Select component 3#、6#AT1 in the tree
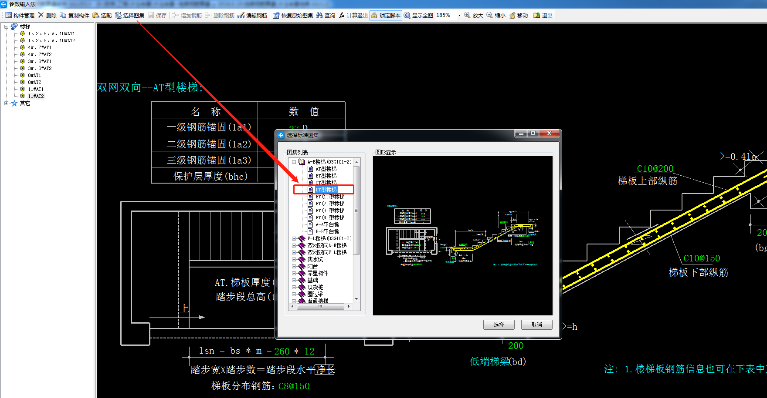 [x=40, y=61]
